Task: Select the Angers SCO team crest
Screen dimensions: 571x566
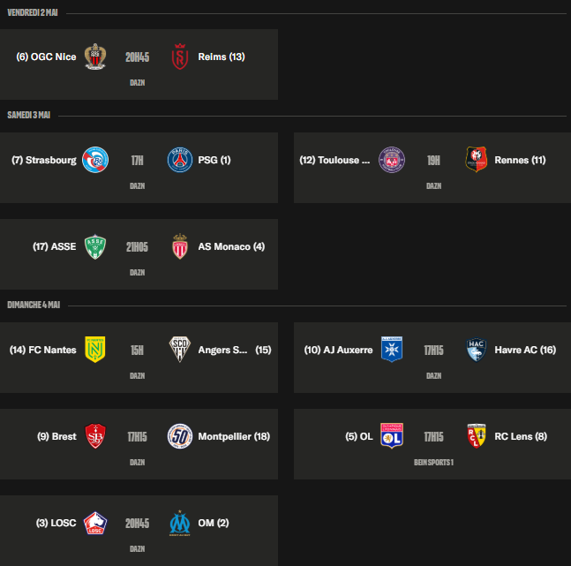Action: [180, 350]
